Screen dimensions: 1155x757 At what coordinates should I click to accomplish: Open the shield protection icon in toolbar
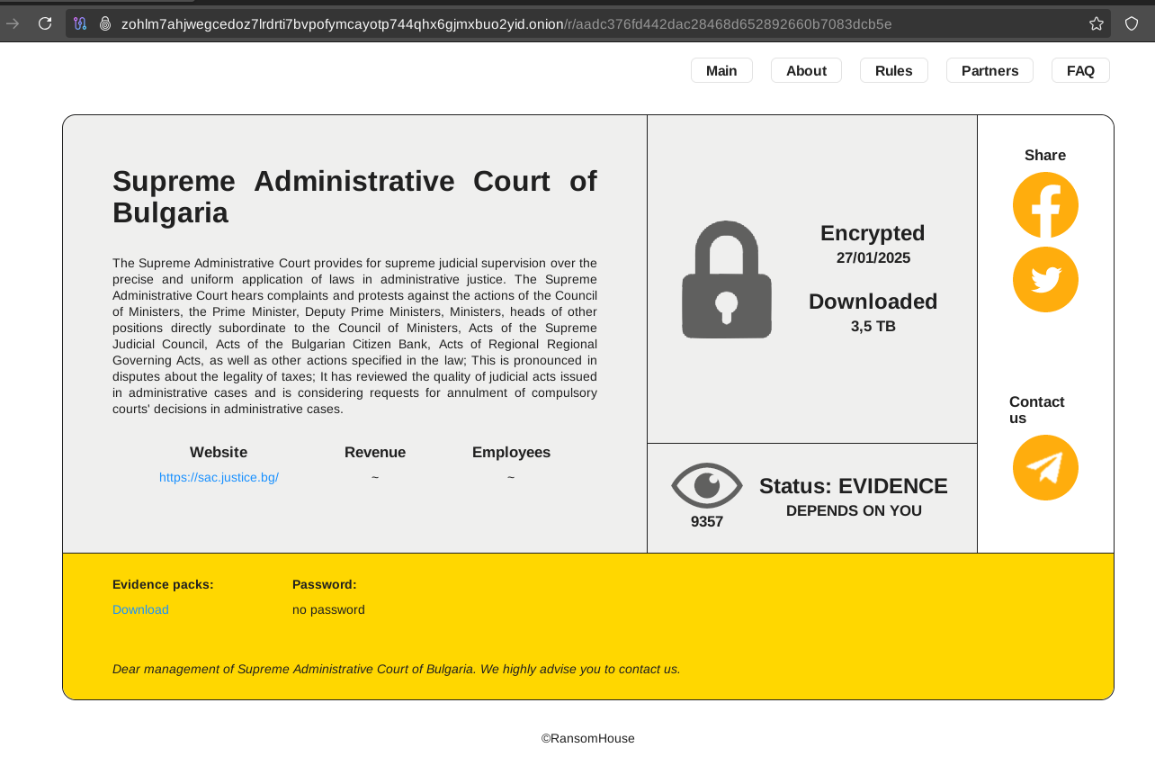pos(1132,23)
